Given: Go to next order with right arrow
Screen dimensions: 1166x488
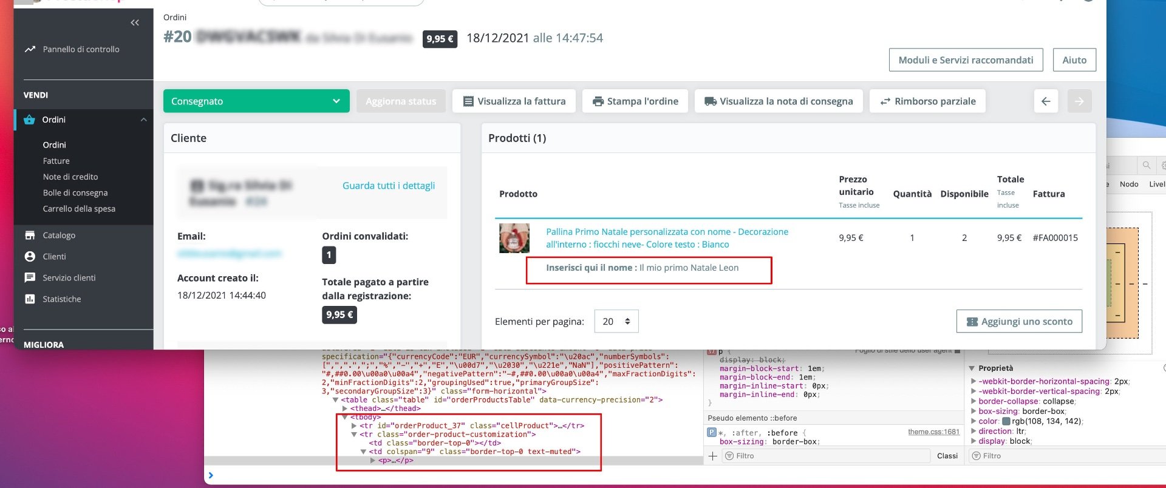Looking at the screenshot, I should point(1079,101).
